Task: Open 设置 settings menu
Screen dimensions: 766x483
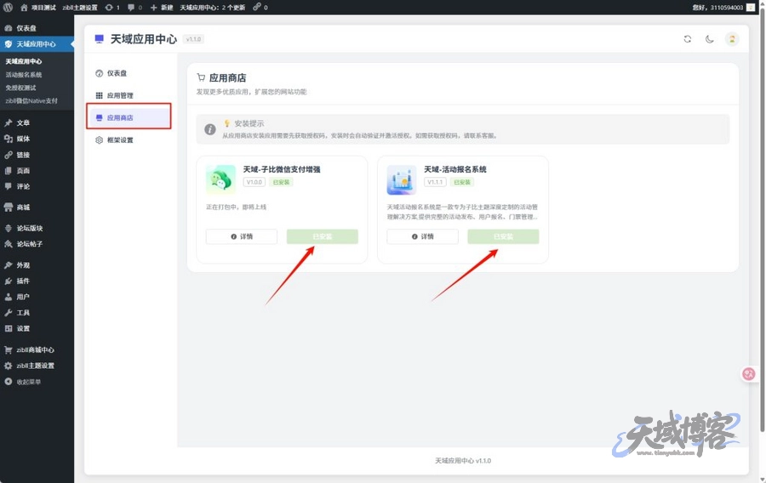Action: 37,328
